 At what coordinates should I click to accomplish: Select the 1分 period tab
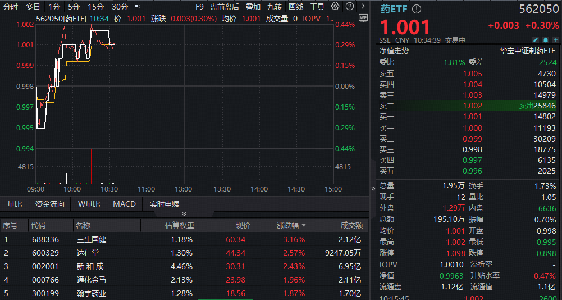(x=54, y=6)
